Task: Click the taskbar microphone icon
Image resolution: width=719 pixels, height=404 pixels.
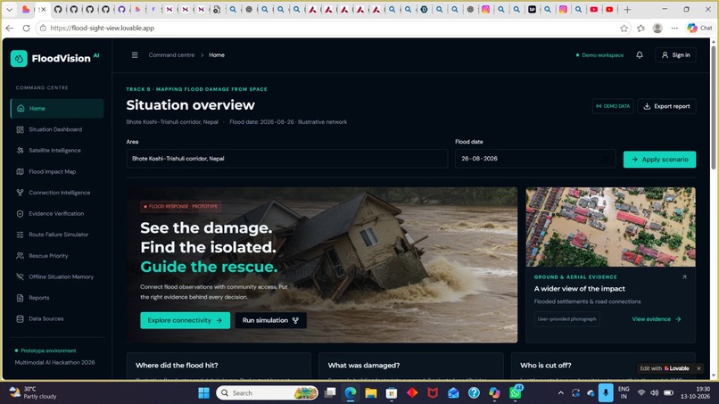Action: click(606, 393)
